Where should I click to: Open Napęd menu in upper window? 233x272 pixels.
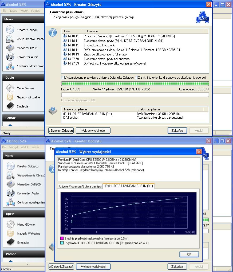(x=13, y=11)
